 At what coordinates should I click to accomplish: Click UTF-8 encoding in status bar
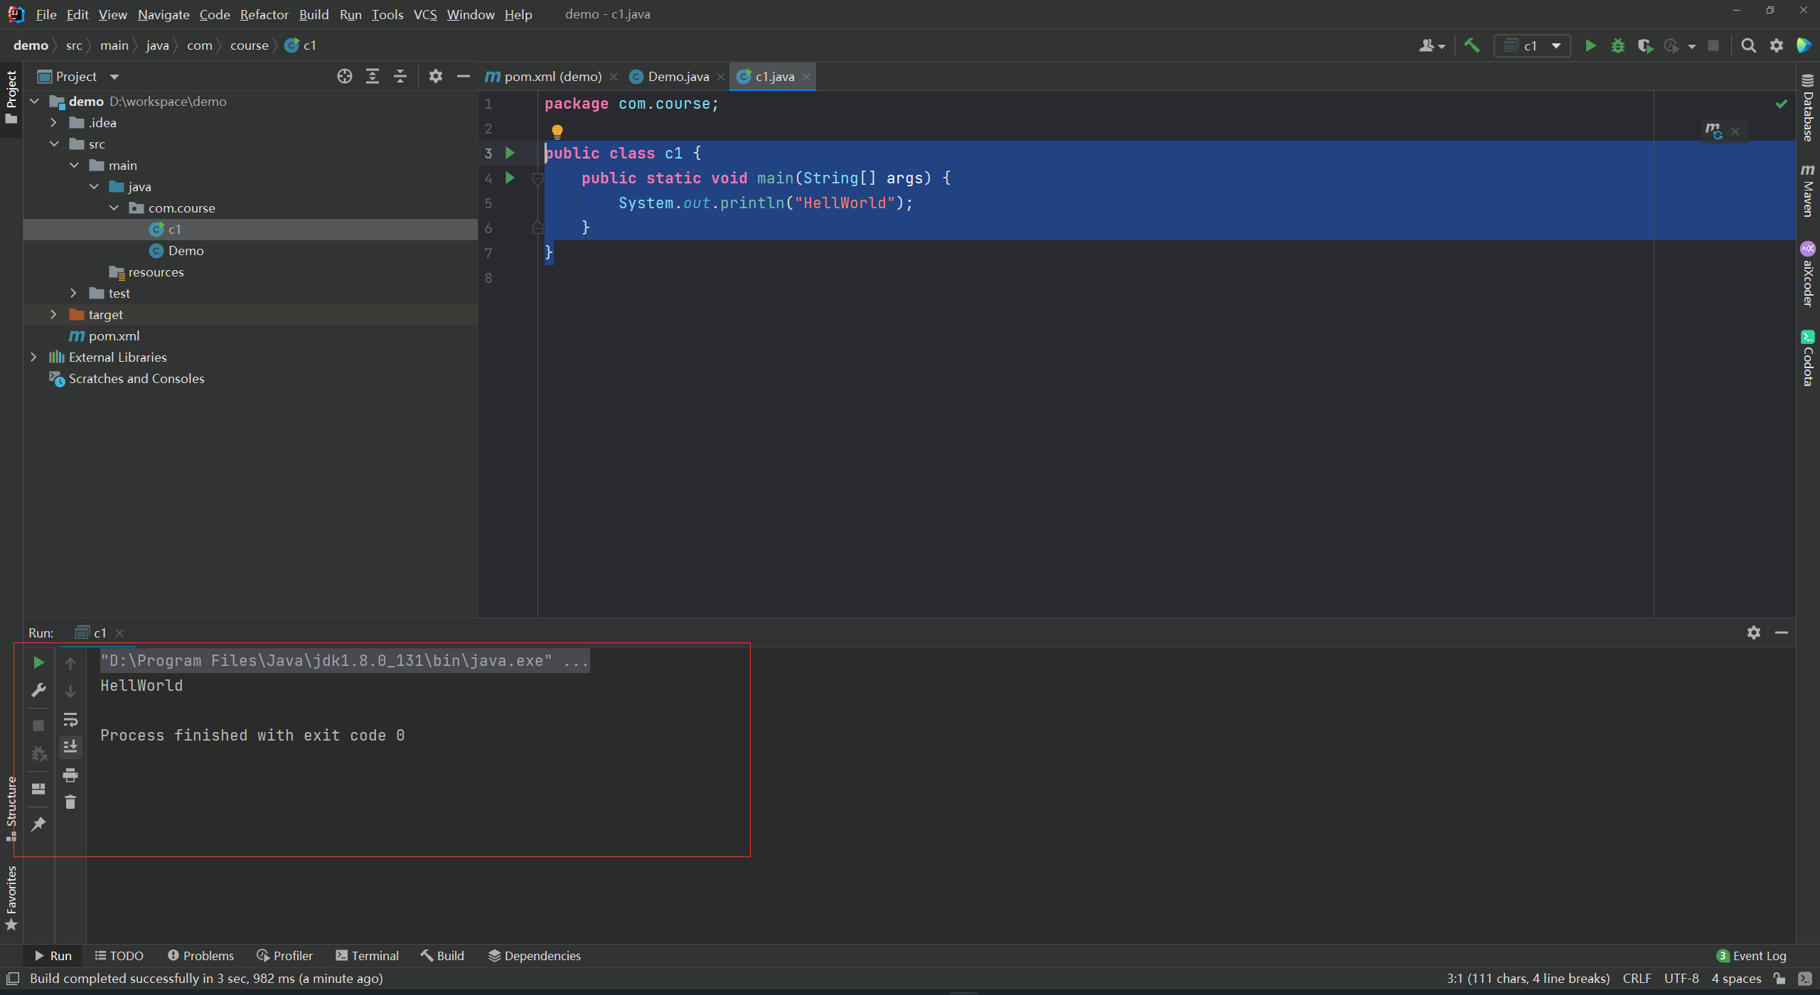1681,979
